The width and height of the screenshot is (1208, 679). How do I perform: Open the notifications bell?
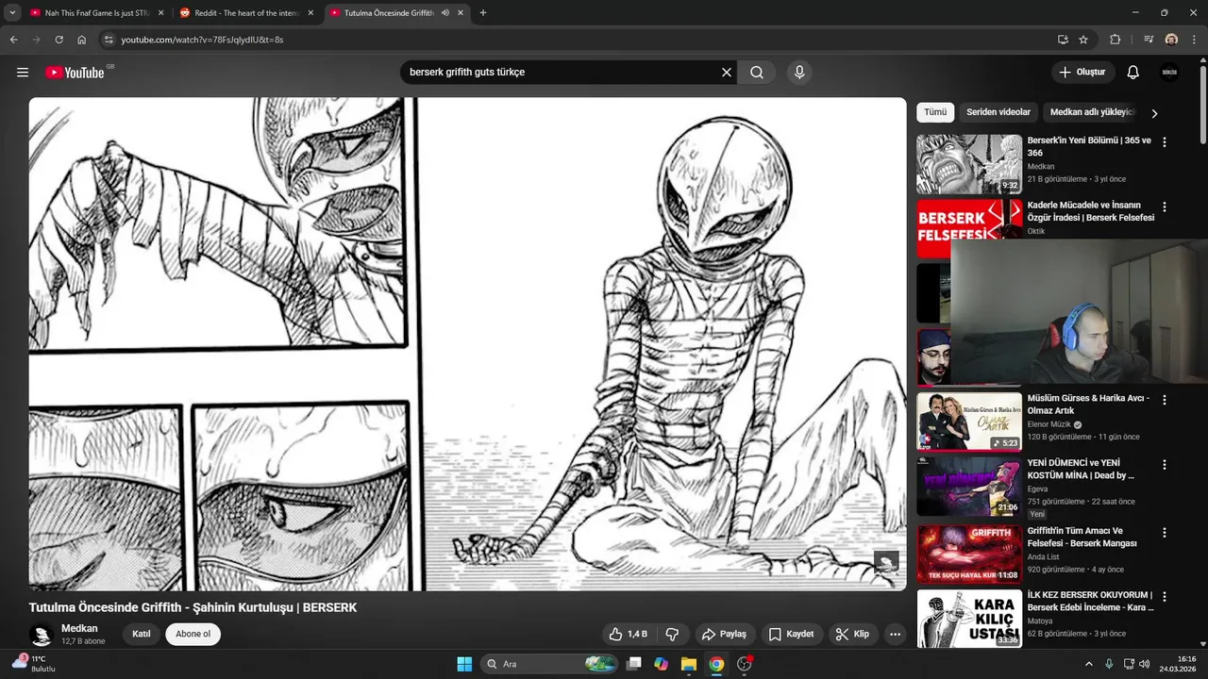[x=1133, y=73]
